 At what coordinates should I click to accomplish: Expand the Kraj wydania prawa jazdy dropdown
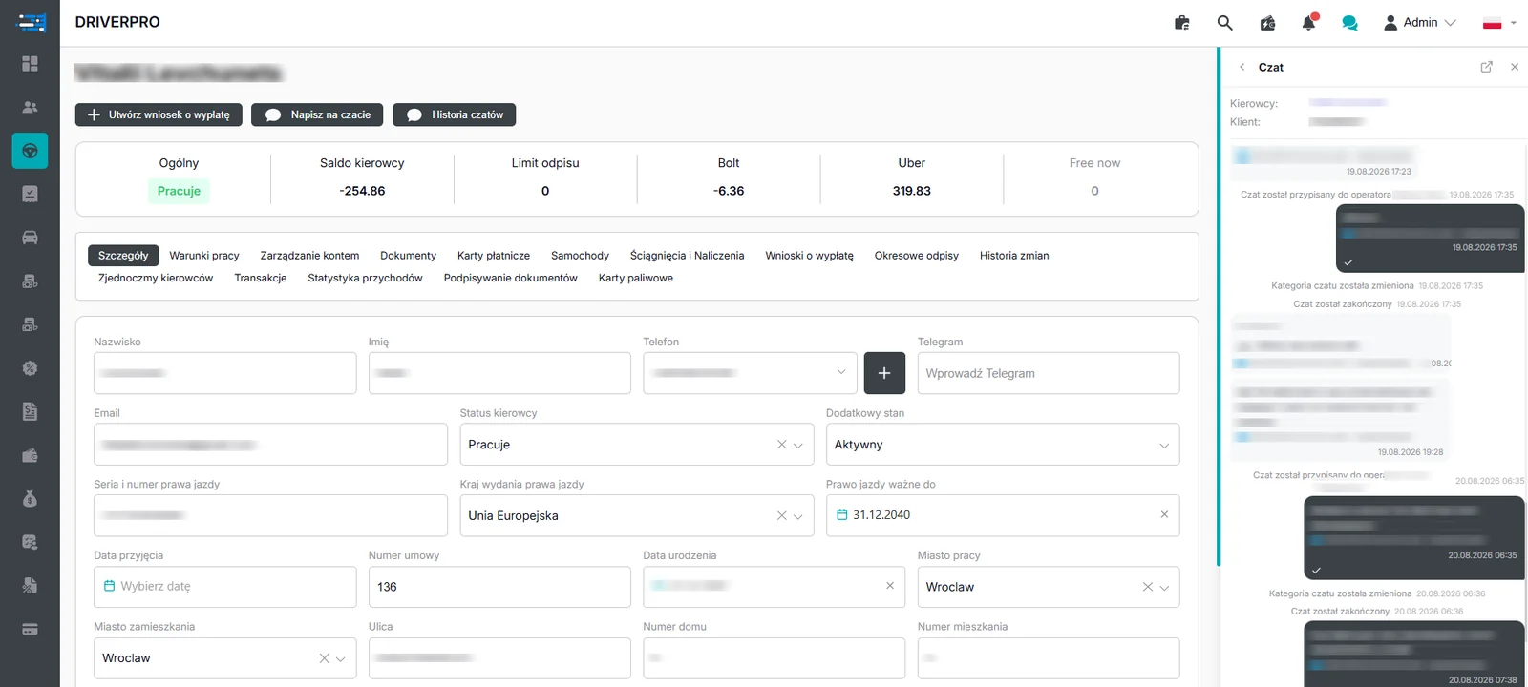pos(798,516)
